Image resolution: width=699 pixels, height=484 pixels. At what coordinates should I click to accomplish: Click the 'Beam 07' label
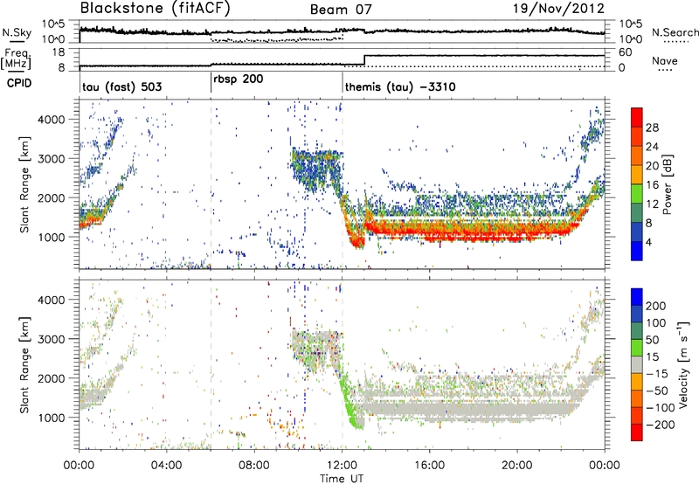(341, 10)
